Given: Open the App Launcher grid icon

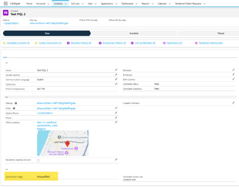Looking at the screenshot, I should 6,3.
